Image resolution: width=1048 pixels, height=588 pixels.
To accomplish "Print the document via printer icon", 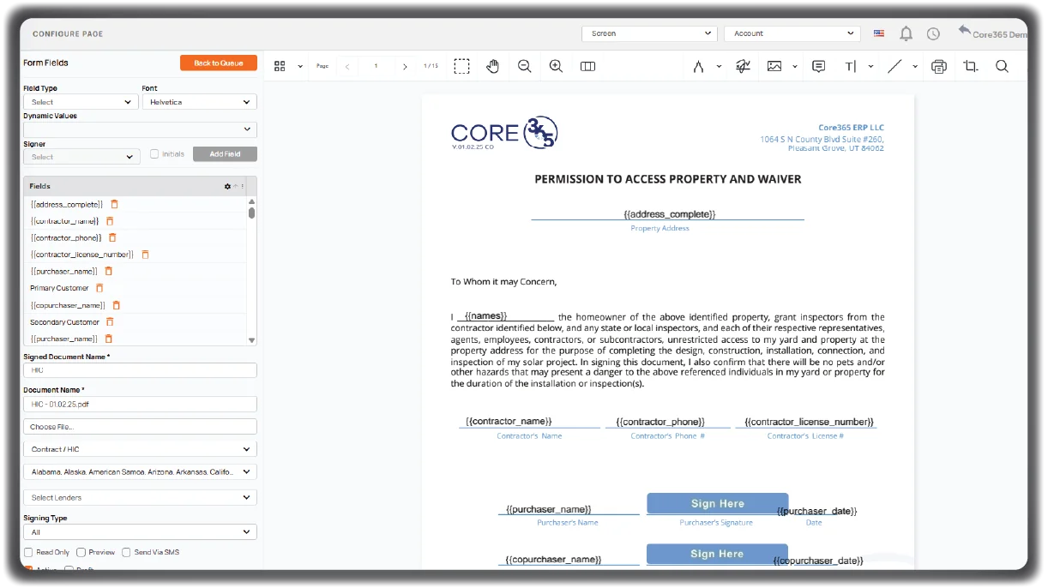I will (x=939, y=66).
